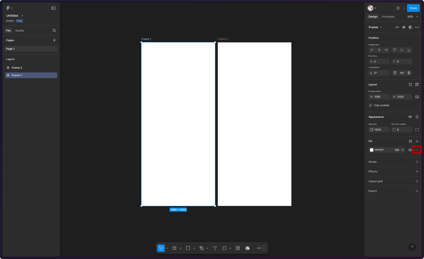Image resolution: width=424 pixels, height=259 pixels.
Task: Align right icon in Alignment row
Action: (386, 50)
